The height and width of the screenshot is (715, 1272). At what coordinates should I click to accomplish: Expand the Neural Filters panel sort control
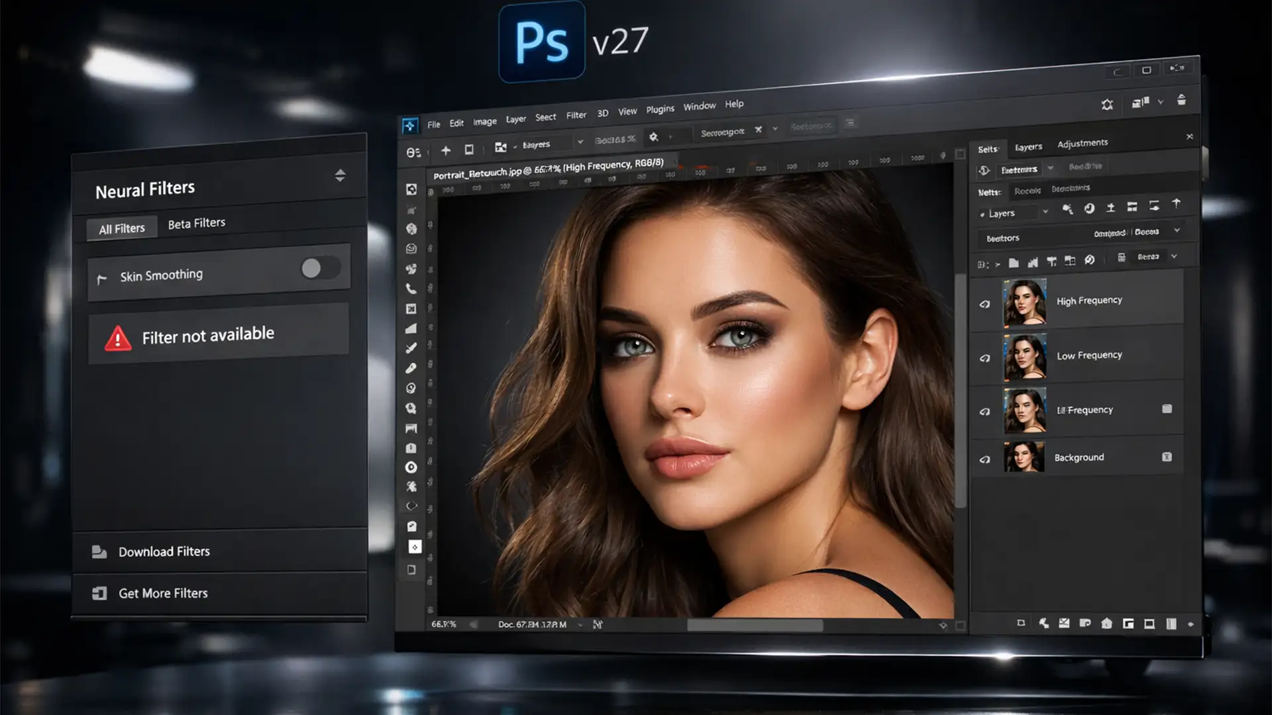(341, 175)
